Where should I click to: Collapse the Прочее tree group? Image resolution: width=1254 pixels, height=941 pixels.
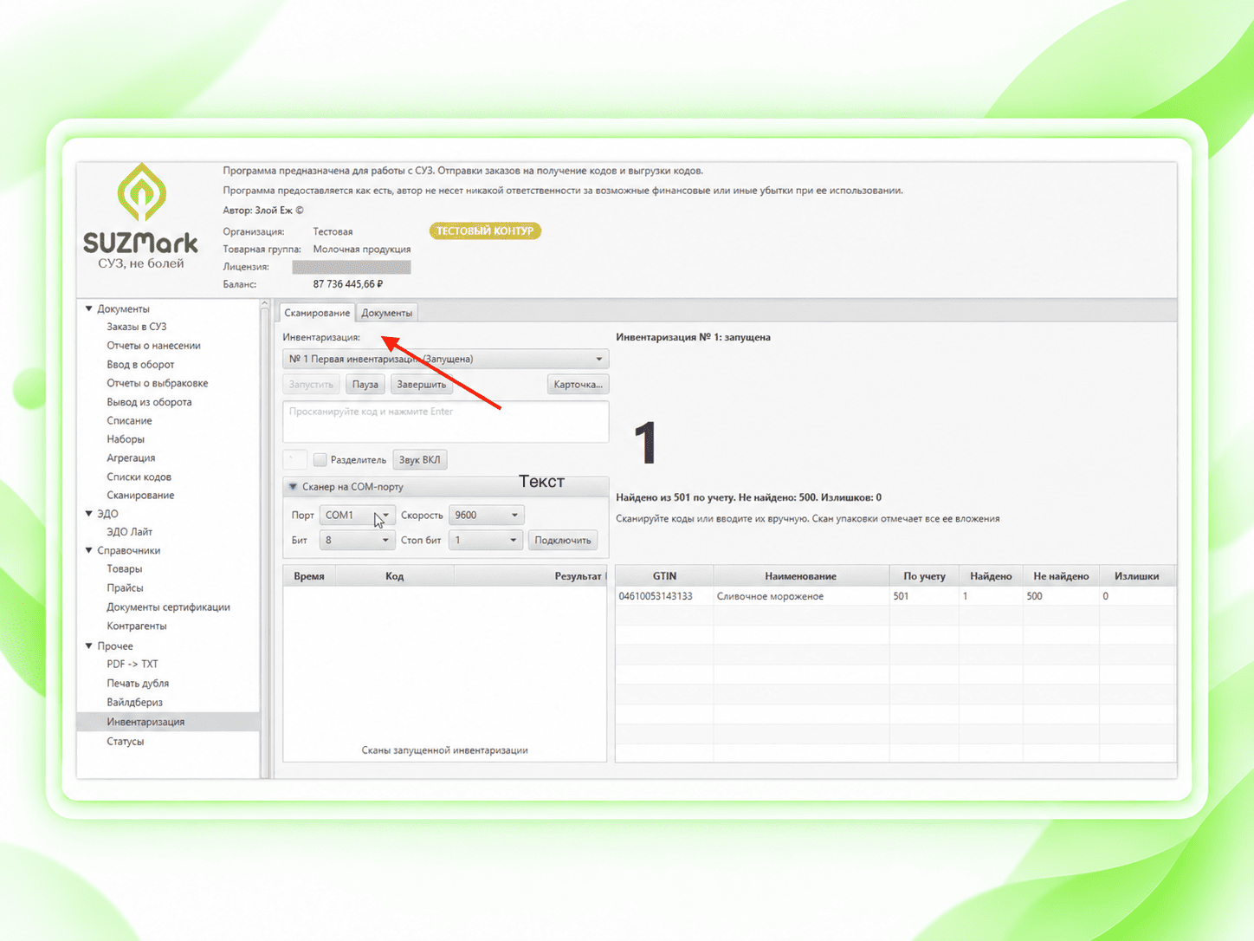coord(88,646)
